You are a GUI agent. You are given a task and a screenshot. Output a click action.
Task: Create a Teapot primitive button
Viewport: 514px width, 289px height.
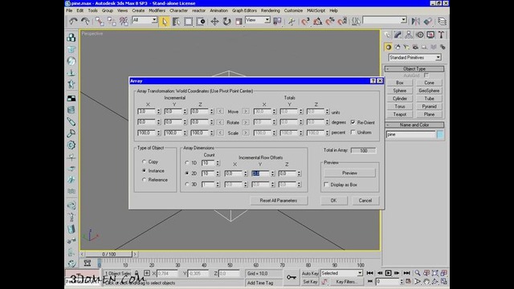[x=400, y=114]
